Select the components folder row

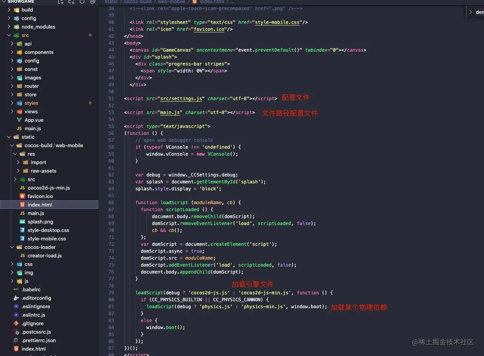[49, 52]
